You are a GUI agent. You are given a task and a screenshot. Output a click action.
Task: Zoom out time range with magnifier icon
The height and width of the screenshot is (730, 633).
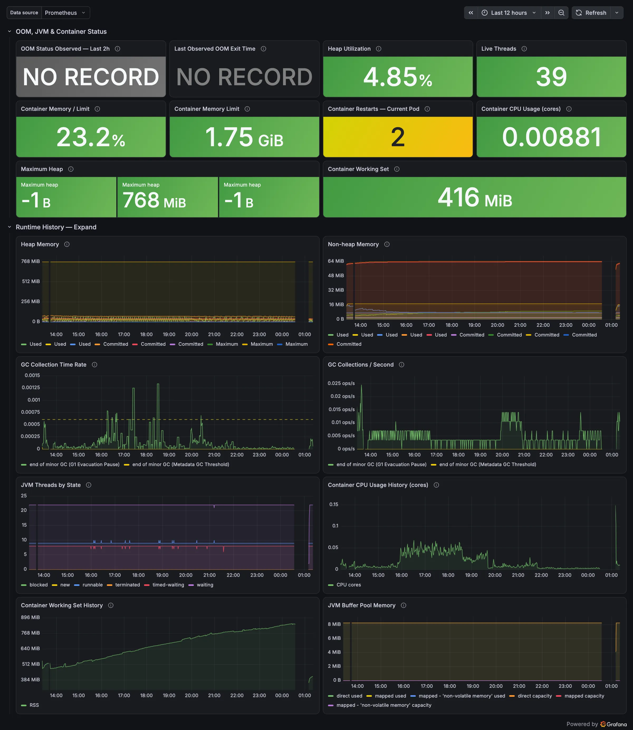click(x=561, y=13)
